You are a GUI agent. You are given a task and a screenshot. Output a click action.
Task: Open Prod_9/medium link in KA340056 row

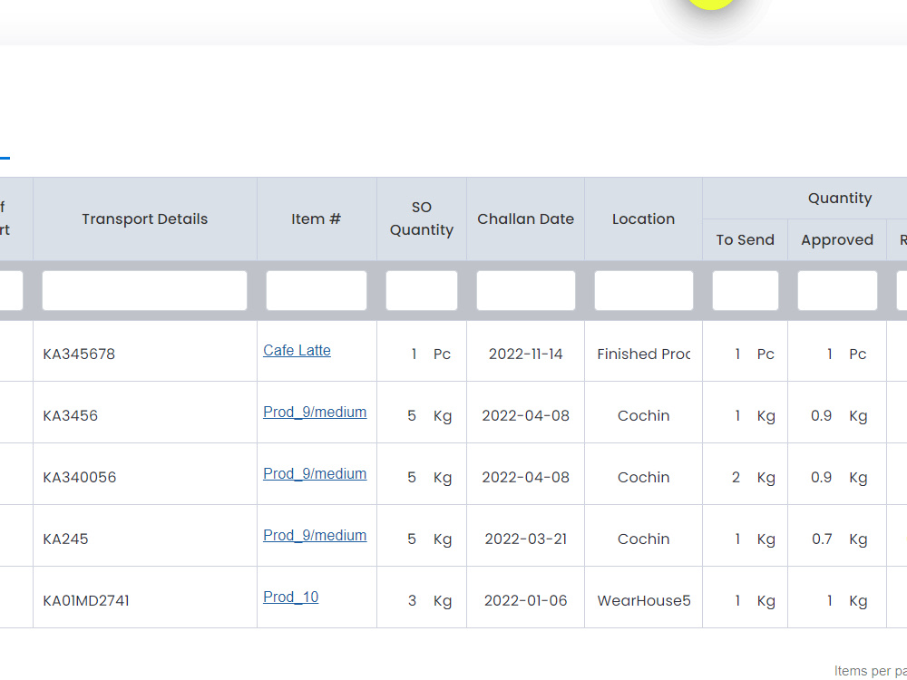click(315, 473)
